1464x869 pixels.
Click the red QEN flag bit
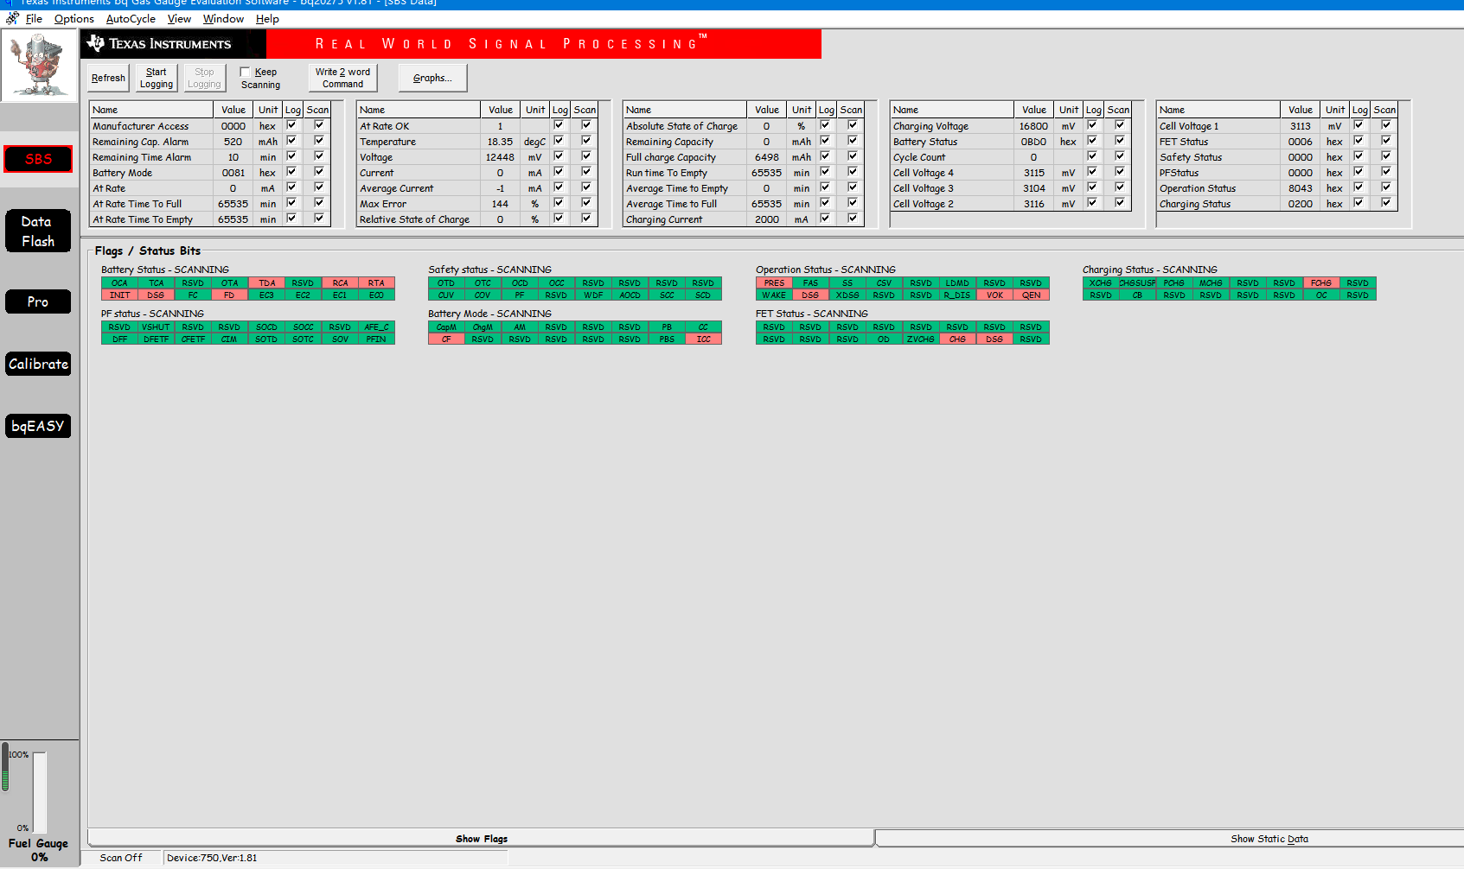1031,295
